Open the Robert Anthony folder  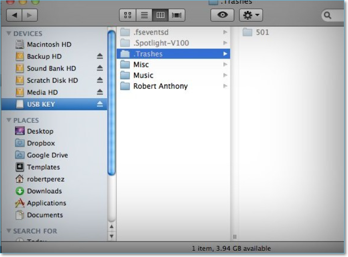coord(160,86)
